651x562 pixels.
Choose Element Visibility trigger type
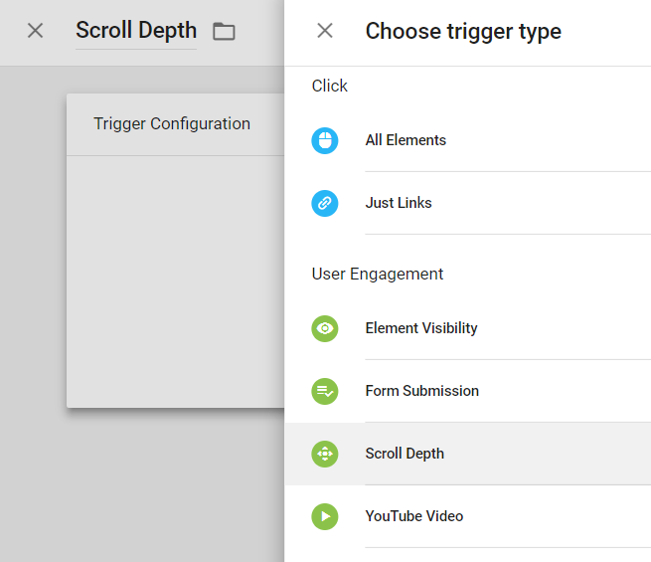pos(421,328)
